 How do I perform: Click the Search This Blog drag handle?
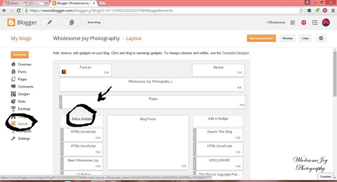[x=195, y=135]
